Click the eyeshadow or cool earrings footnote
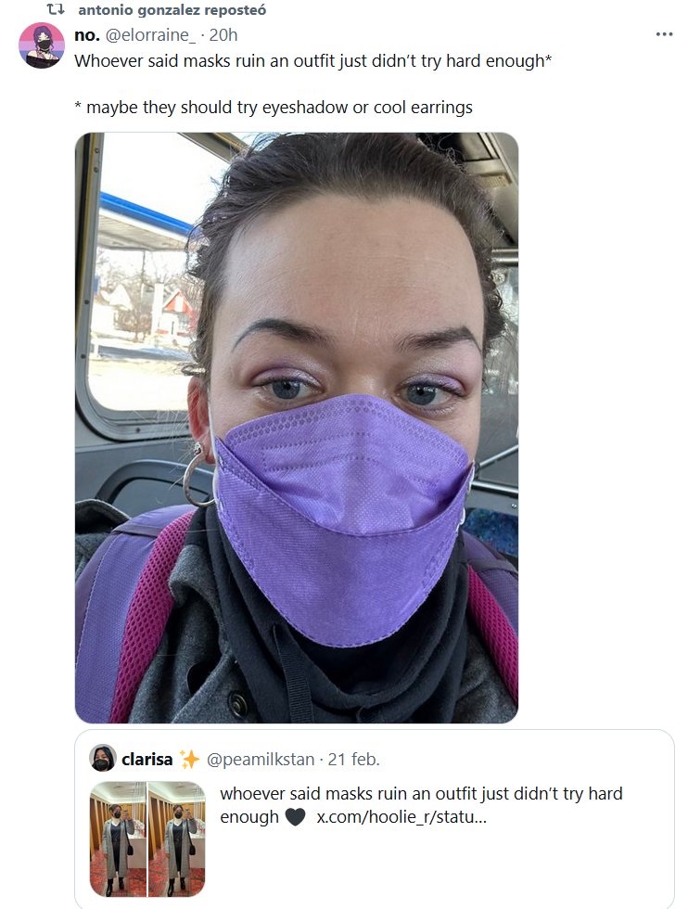688x909 pixels. coord(274,108)
